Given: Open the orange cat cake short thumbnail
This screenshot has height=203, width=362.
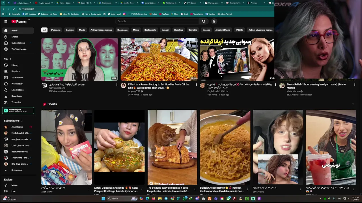Looking at the screenshot, I should (172, 147).
